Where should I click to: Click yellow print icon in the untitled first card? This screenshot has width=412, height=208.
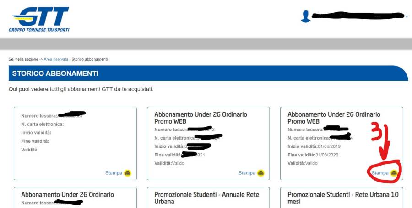click(x=128, y=173)
